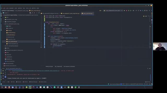The width and height of the screenshot is (167, 93).
Task: Open the Event Log button
Action: coord(148,82)
